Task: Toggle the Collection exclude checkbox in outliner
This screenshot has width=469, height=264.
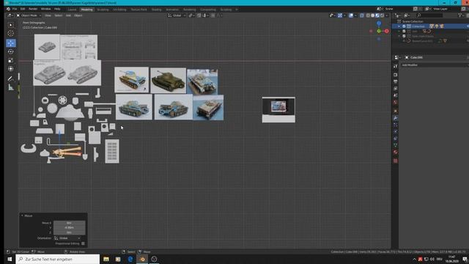Action: pos(404,26)
